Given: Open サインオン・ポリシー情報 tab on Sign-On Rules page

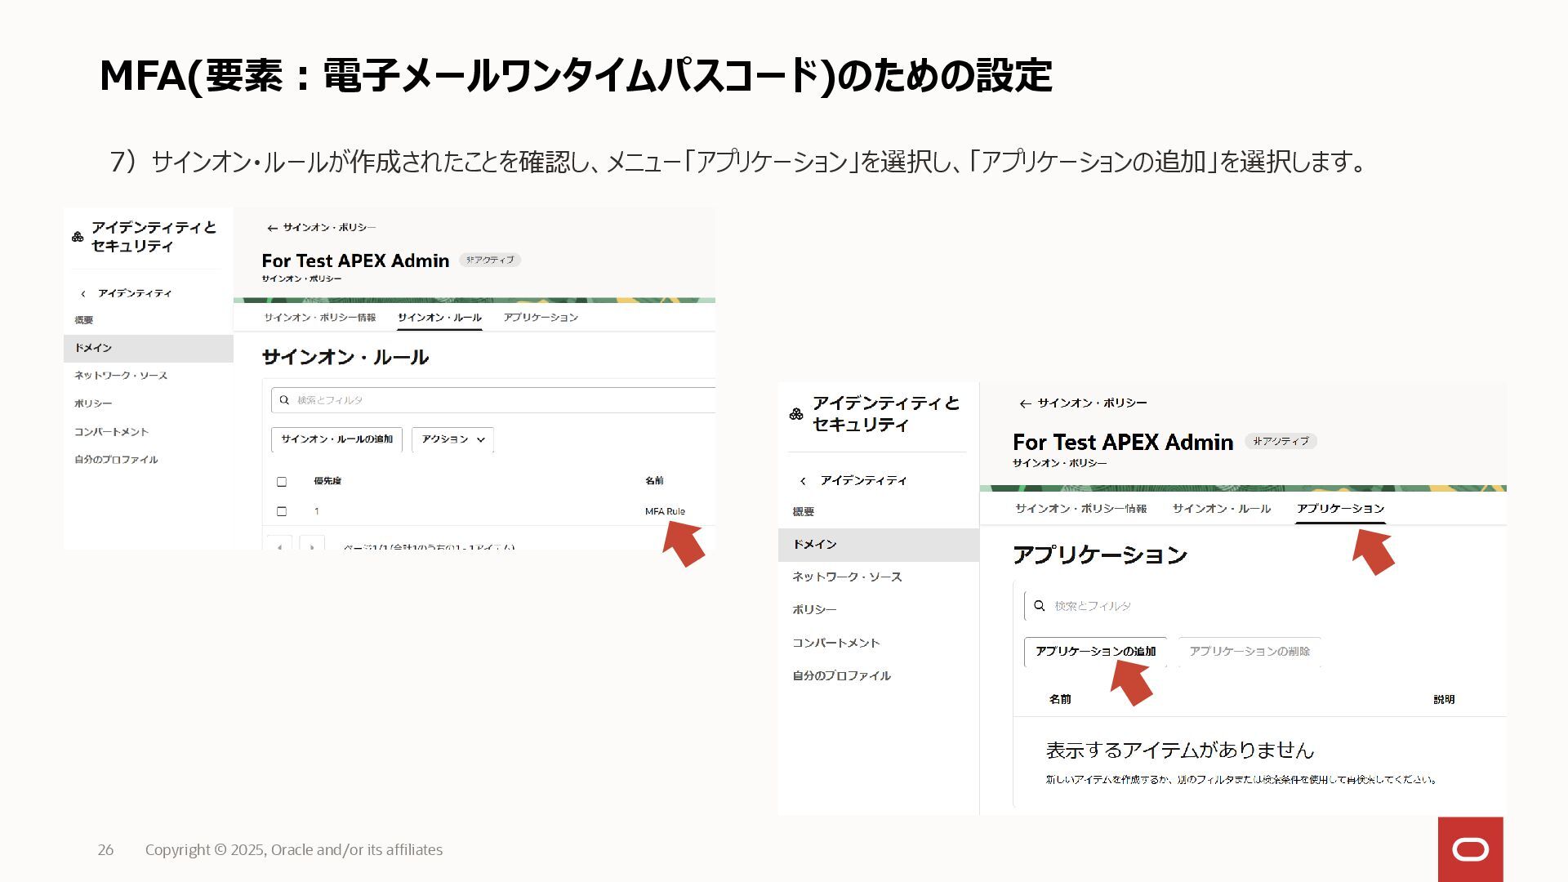Looking at the screenshot, I should pyautogui.click(x=319, y=318).
